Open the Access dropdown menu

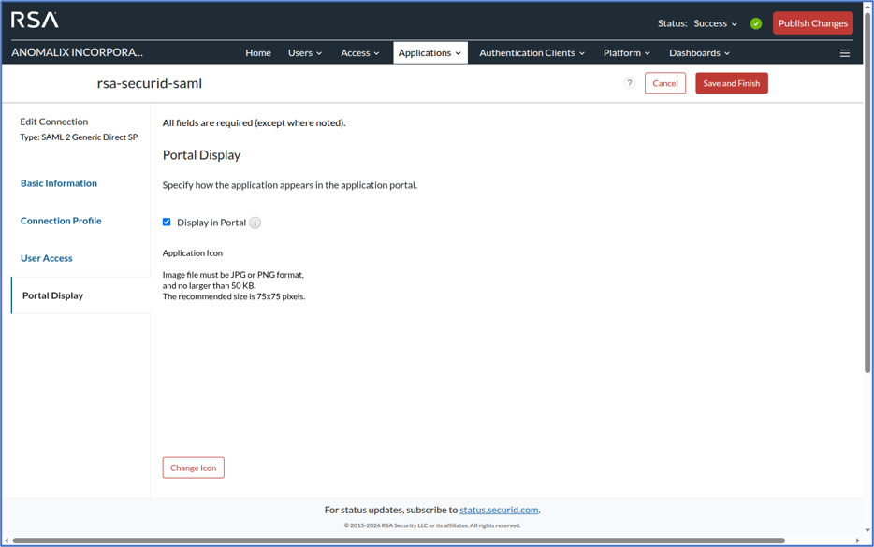click(360, 53)
